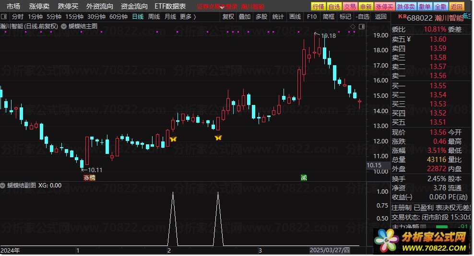Viewport: 474px width, 256px height.
Task: Click the 多股 toolbar option
Action: [x=261, y=17]
